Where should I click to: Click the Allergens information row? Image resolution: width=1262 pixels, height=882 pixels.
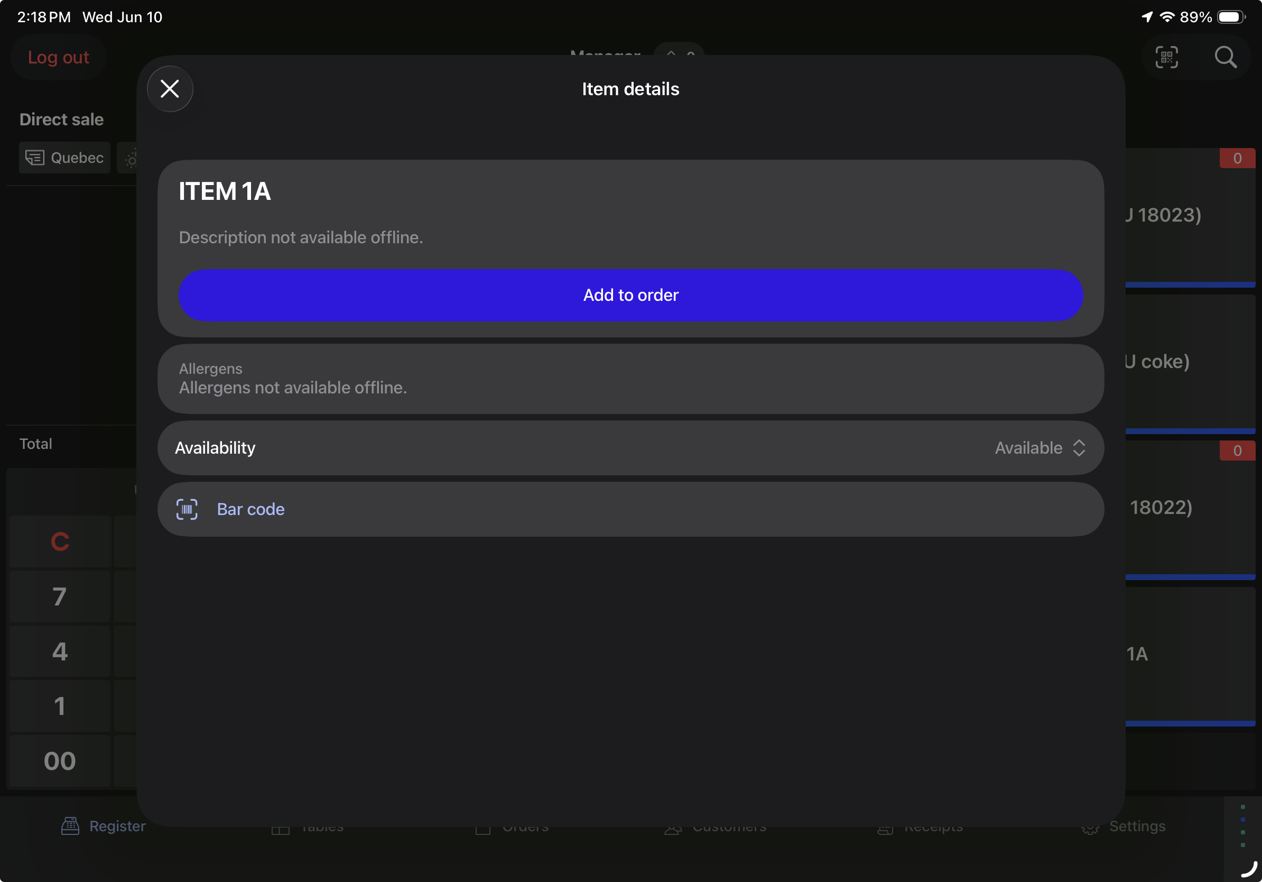pos(630,379)
